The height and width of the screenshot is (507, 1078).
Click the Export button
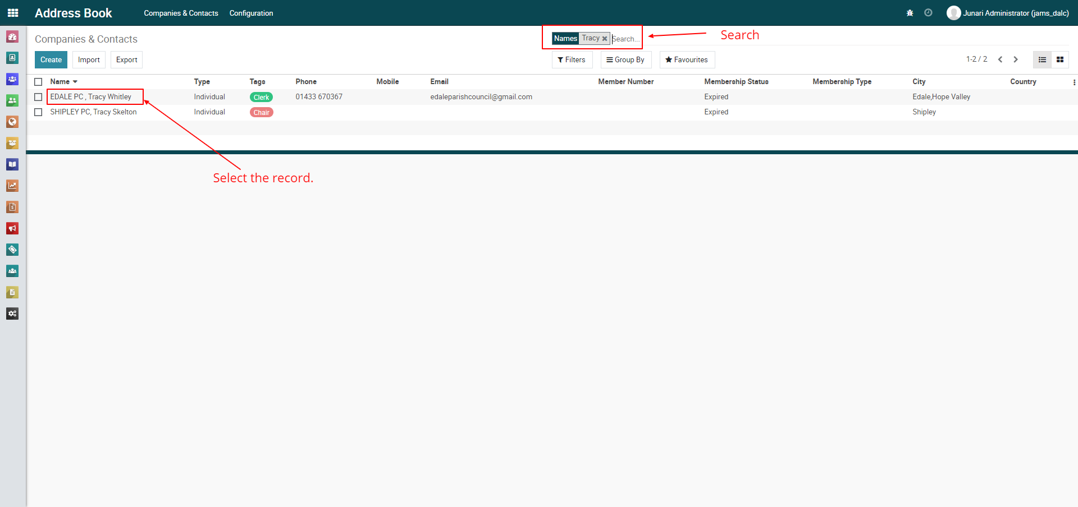point(126,60)
